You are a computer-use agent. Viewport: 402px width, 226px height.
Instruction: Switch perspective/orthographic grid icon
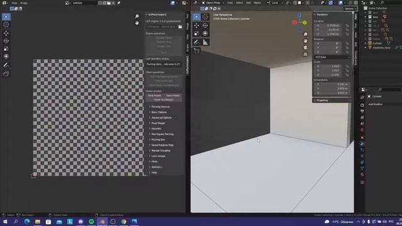[x=305, y=55]
